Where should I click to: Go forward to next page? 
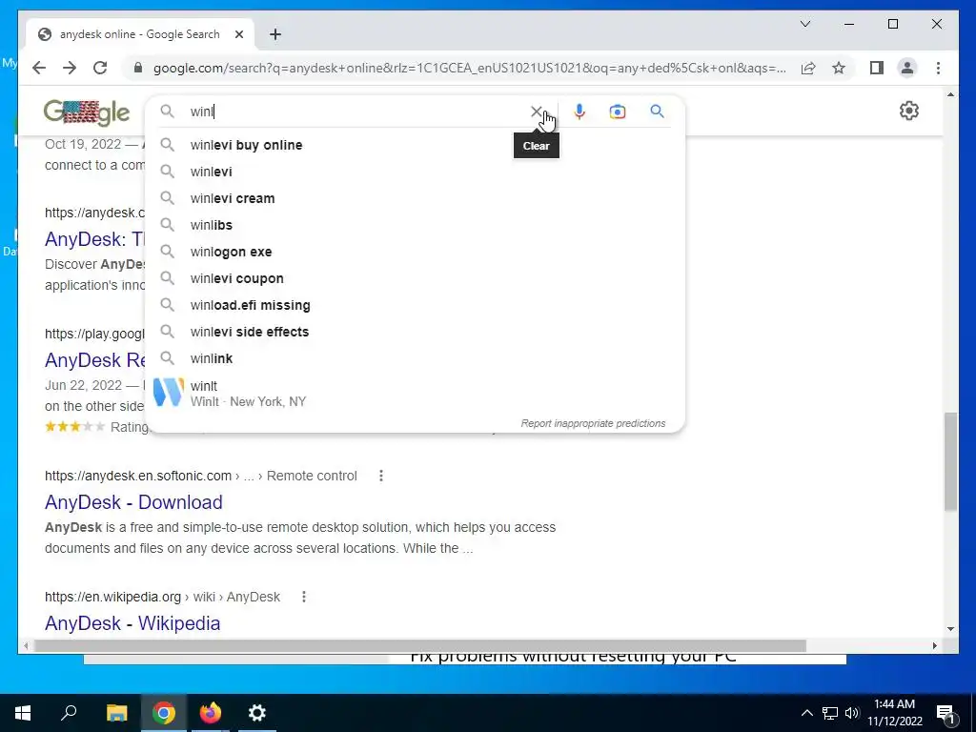point(70,68)
